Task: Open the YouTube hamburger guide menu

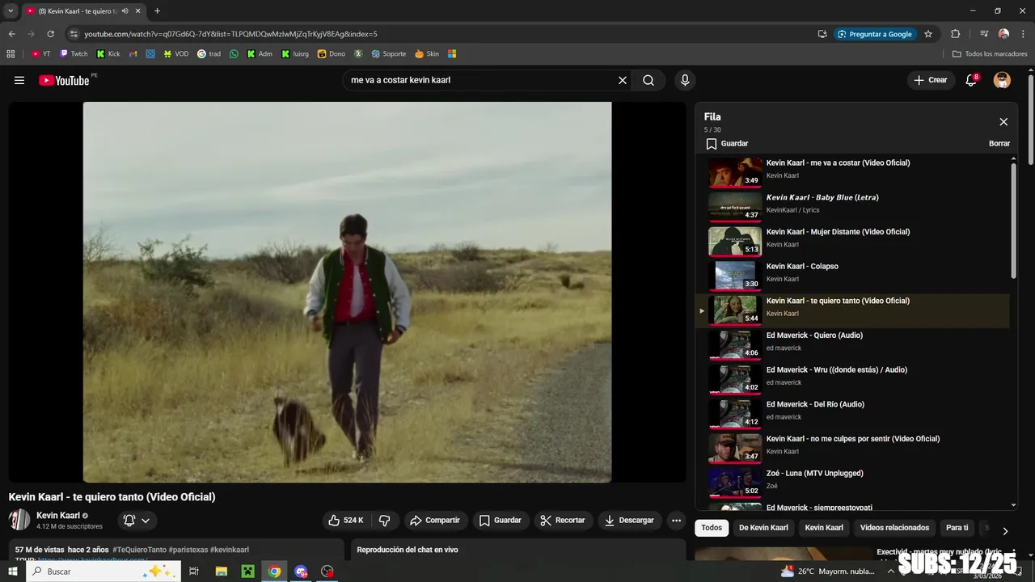Action: [x=19, y=80]
